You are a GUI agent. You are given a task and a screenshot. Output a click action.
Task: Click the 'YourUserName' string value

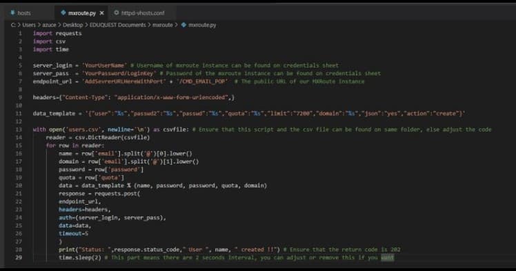pyautogui.click(x=104, y=66)
